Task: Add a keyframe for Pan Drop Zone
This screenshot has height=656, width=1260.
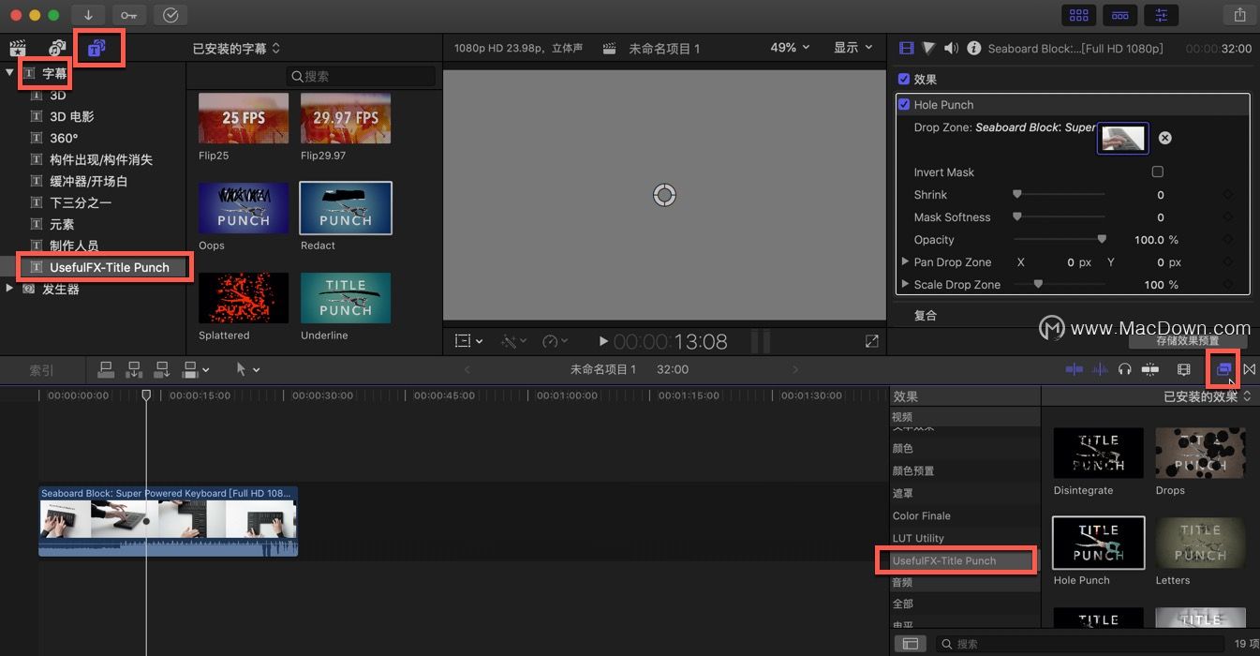Action: pyautogui.click(x=1228, y=262)
